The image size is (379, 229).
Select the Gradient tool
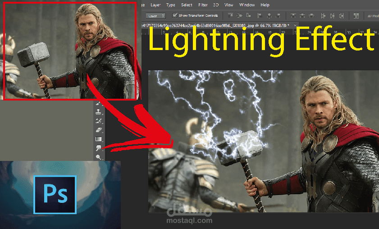click(99, 139)
